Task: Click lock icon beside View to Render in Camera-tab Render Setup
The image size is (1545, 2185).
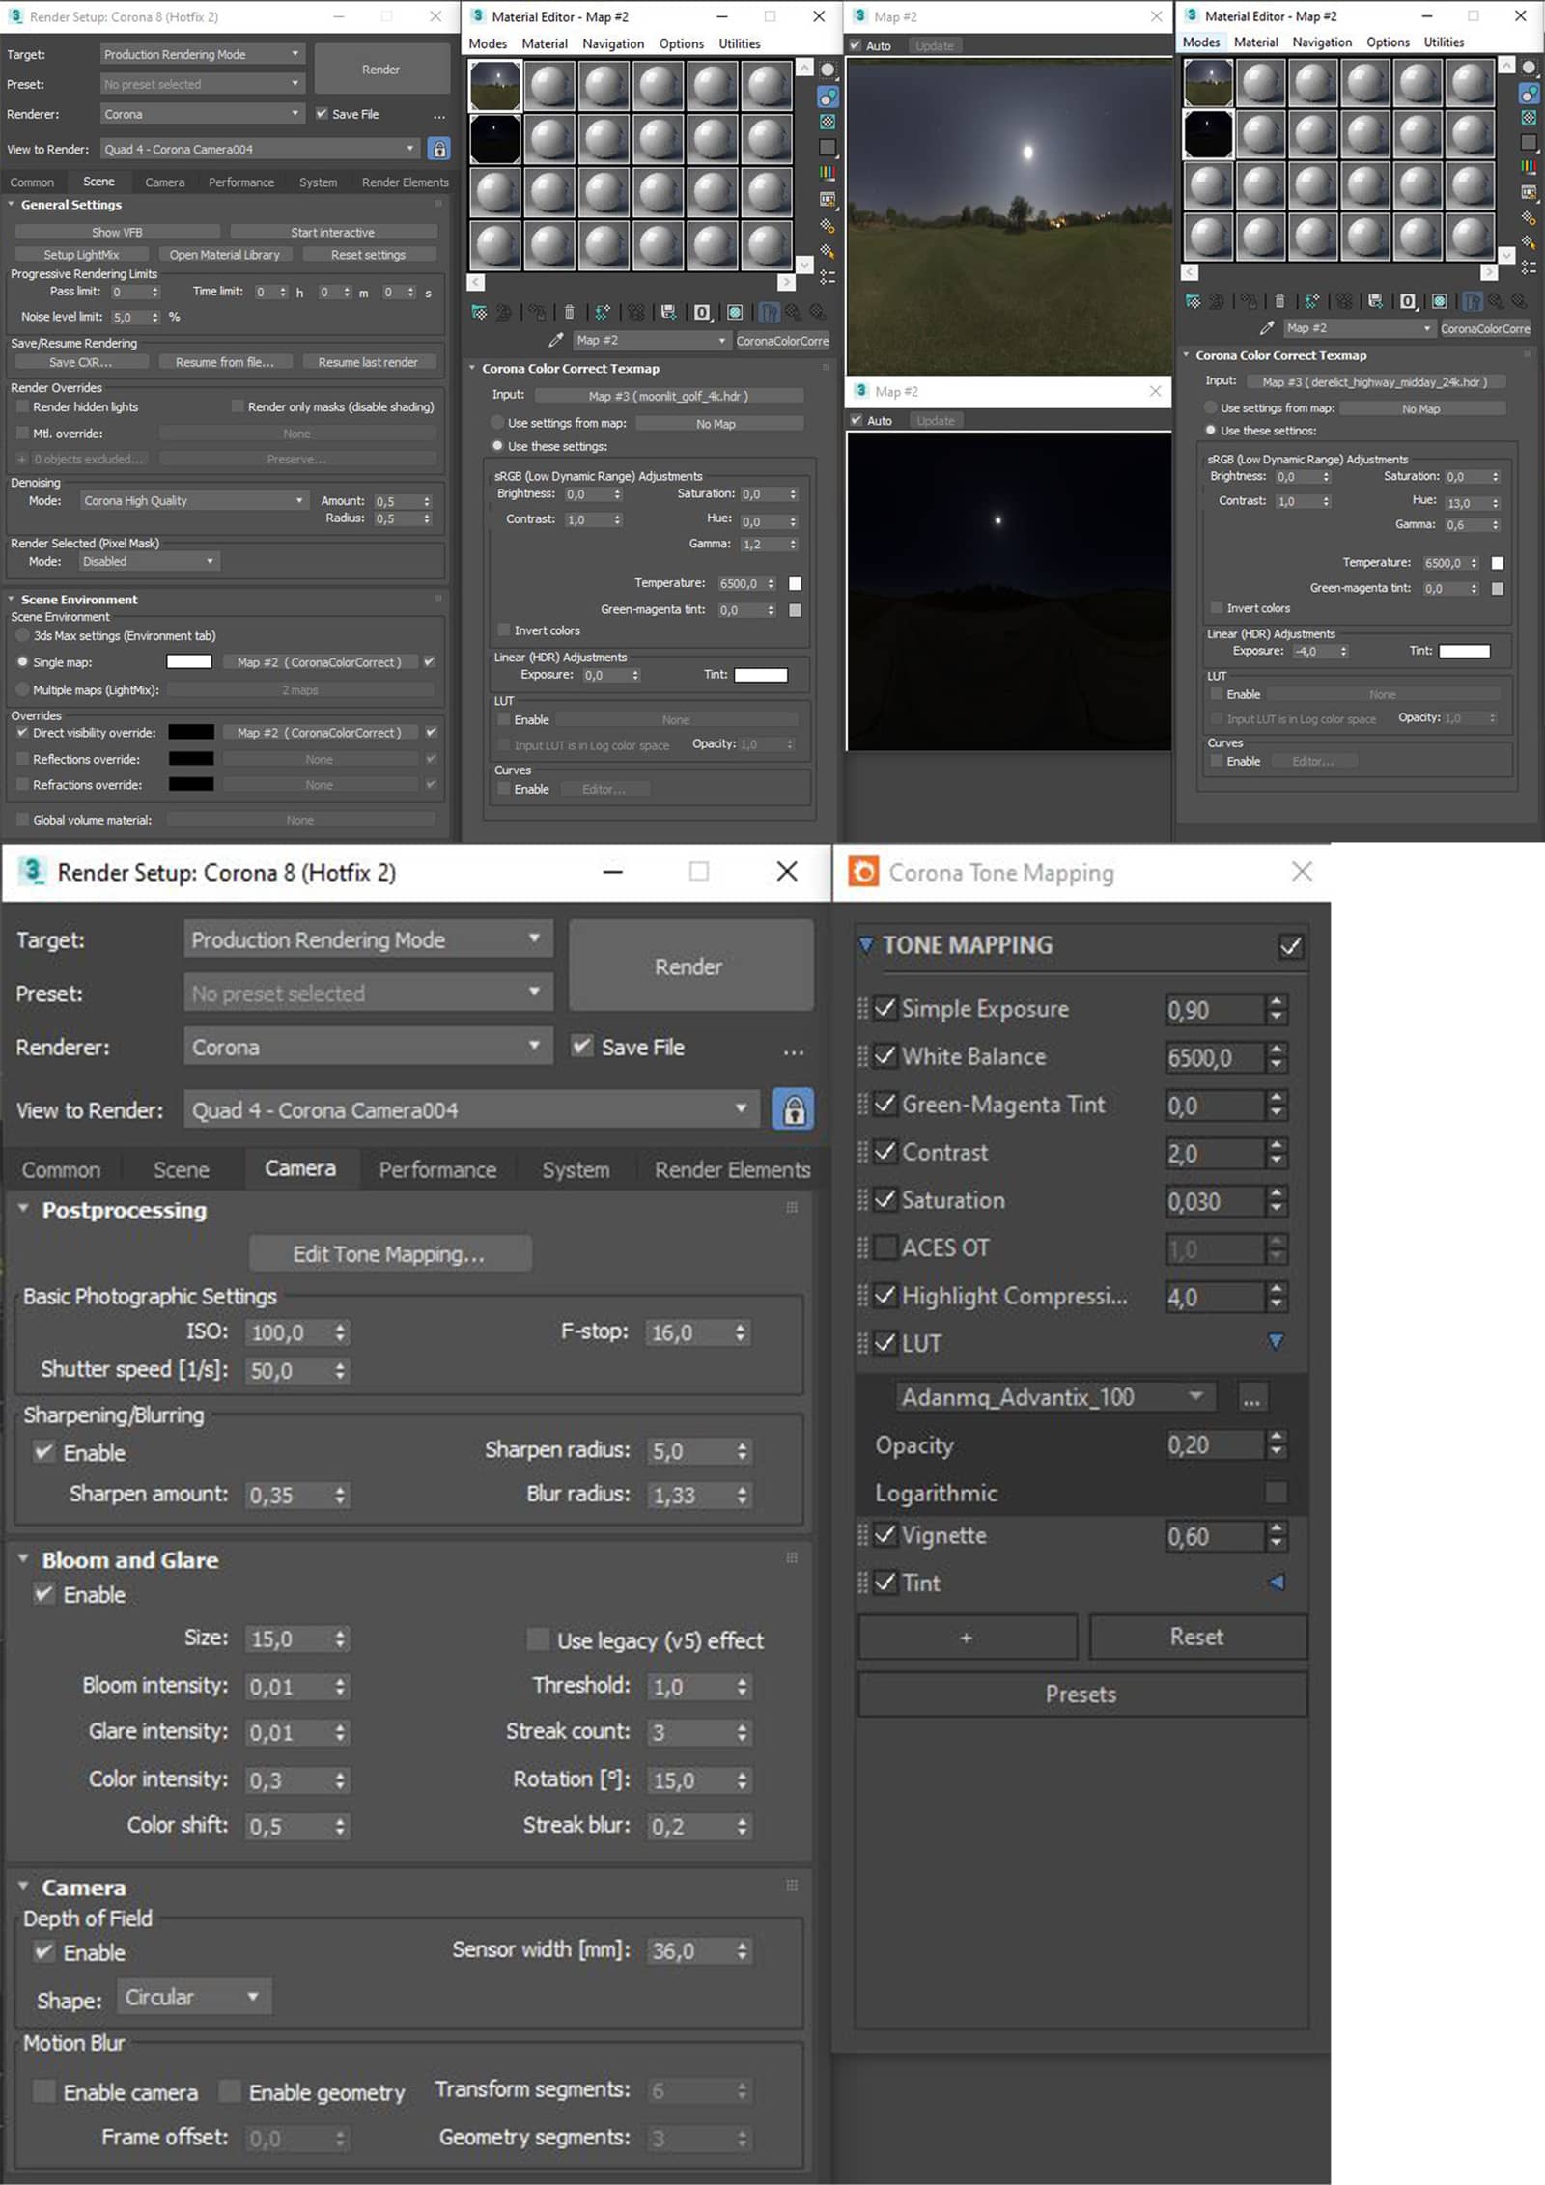Action: [x=793, y=1110]
